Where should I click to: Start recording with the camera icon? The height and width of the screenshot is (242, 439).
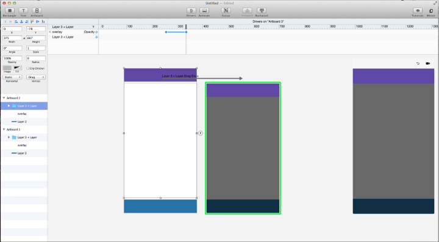(428, 63)
